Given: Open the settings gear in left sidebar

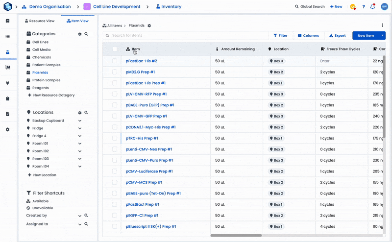Looking at the screenshot, I should (7, 129).
